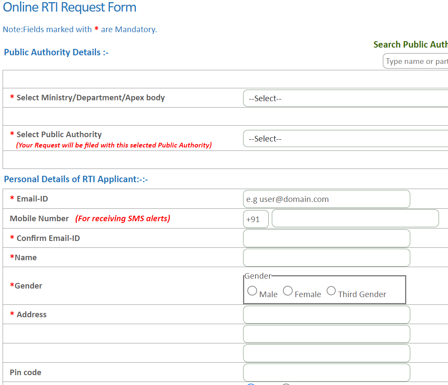Image resolution: width=448 pixels, height=385 pixels.
Task: Click the Personal Details of RTI Applicant heading
Action: [76, 179]
